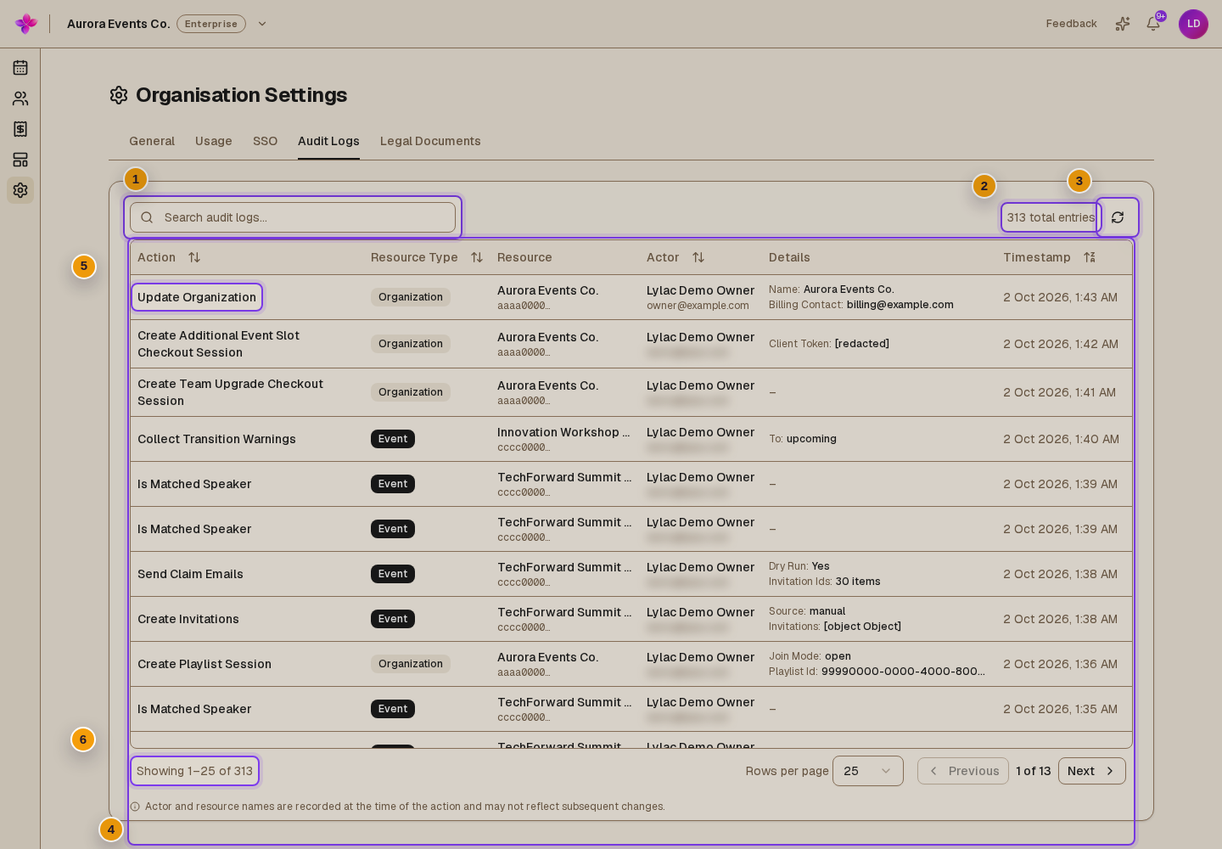Switch to the Usage tab
This screenshot has height=849, width=1222.
214,141
